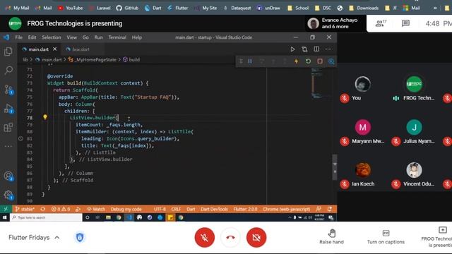Open the meeting chat panel
The height and width of the screenshot is (254, 452).
[x=405, y=23]
